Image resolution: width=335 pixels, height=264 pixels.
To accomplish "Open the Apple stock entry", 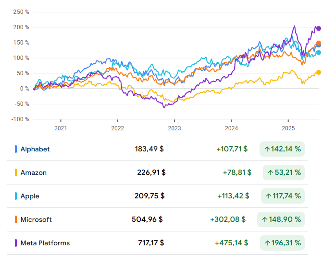I will tap(30, 196).
